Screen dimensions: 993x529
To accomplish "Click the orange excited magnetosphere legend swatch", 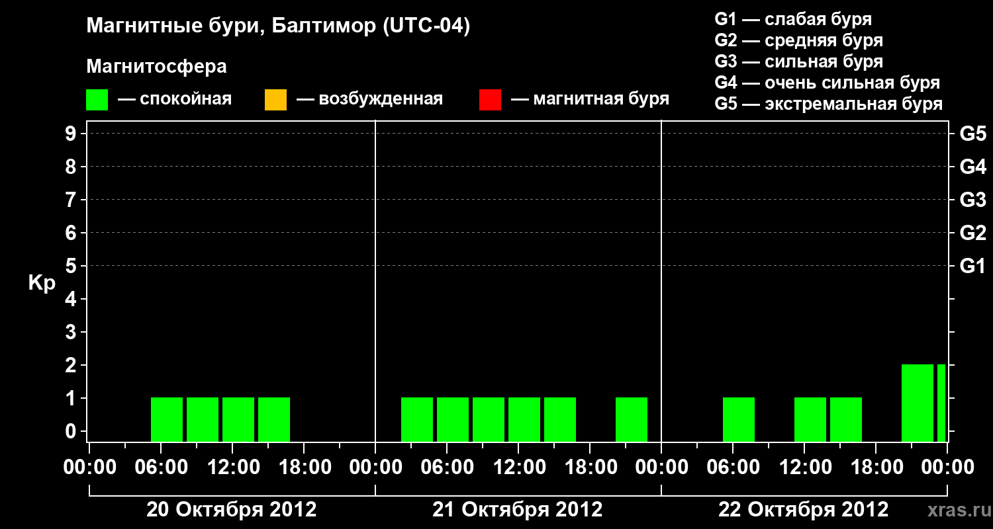I will pos(275,99).
